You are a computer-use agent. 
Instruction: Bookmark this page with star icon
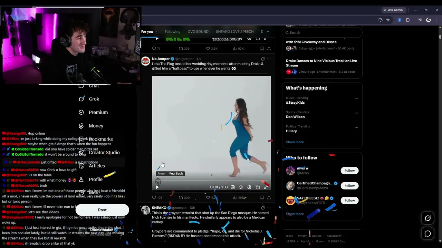[x=388, y=20]
